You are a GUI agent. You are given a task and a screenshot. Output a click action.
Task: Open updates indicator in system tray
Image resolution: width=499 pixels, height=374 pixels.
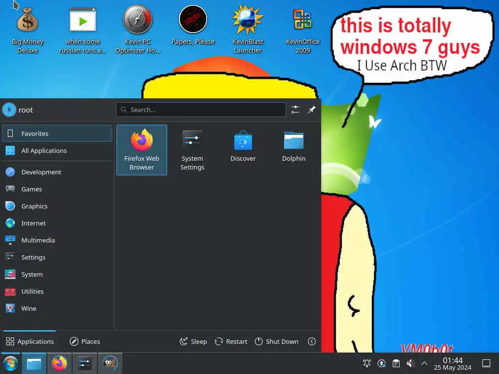(382, 363)
